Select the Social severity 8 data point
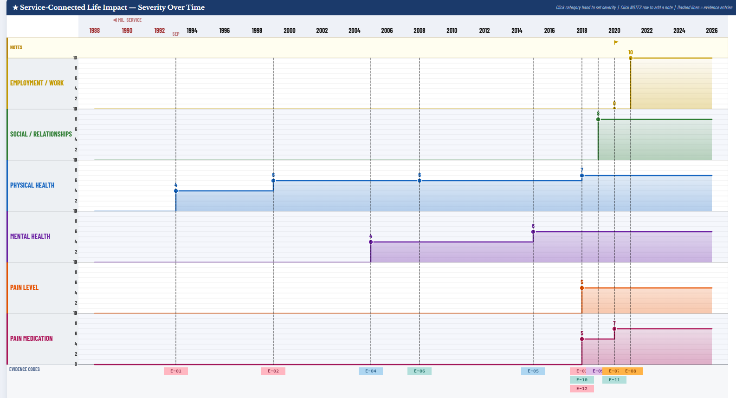The height and width of the screenshot is (398, 736). 598,119
